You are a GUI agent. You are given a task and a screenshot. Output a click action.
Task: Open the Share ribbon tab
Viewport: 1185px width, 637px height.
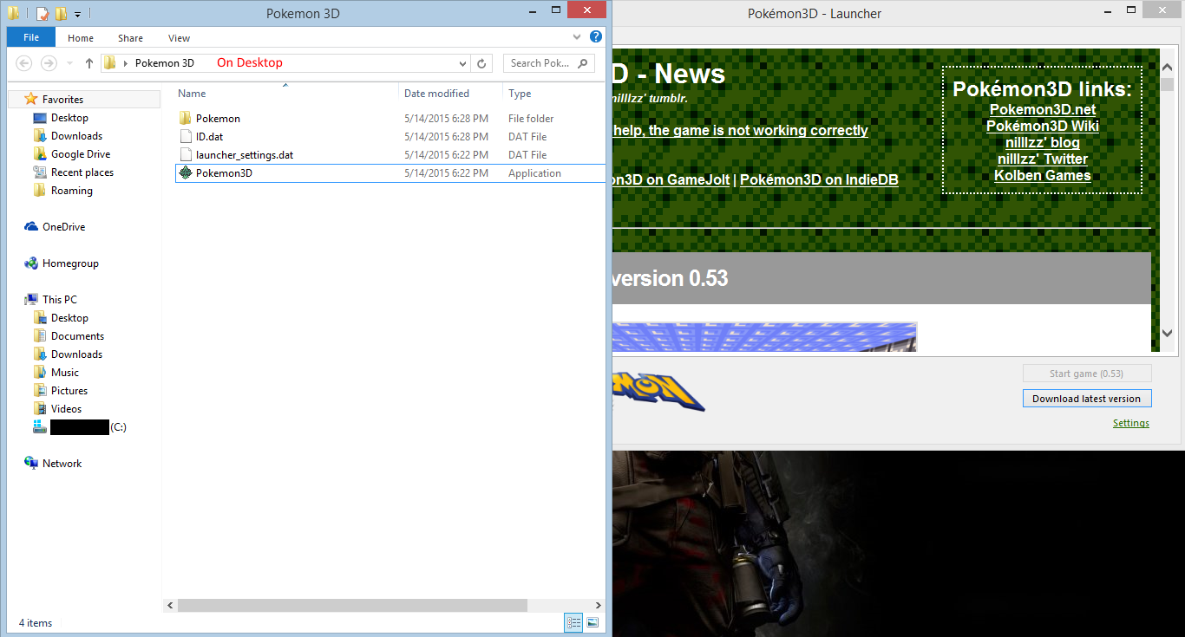(x=131, y=38)
